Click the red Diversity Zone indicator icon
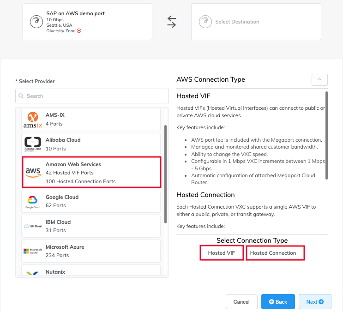The height and width of the screenshot is (312, 343). (79, 31)
